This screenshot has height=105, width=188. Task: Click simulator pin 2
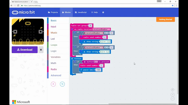coord(28,41)
